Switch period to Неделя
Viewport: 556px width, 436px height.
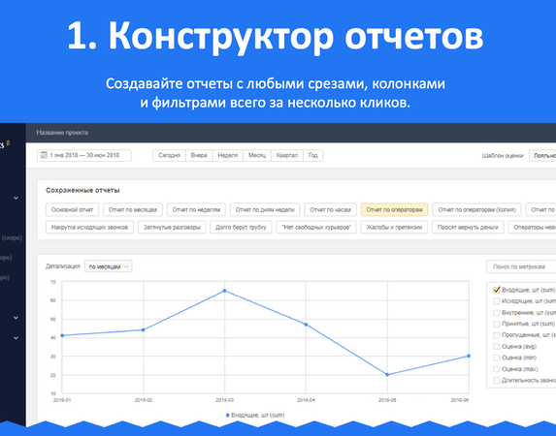click(x=228, y=155)
